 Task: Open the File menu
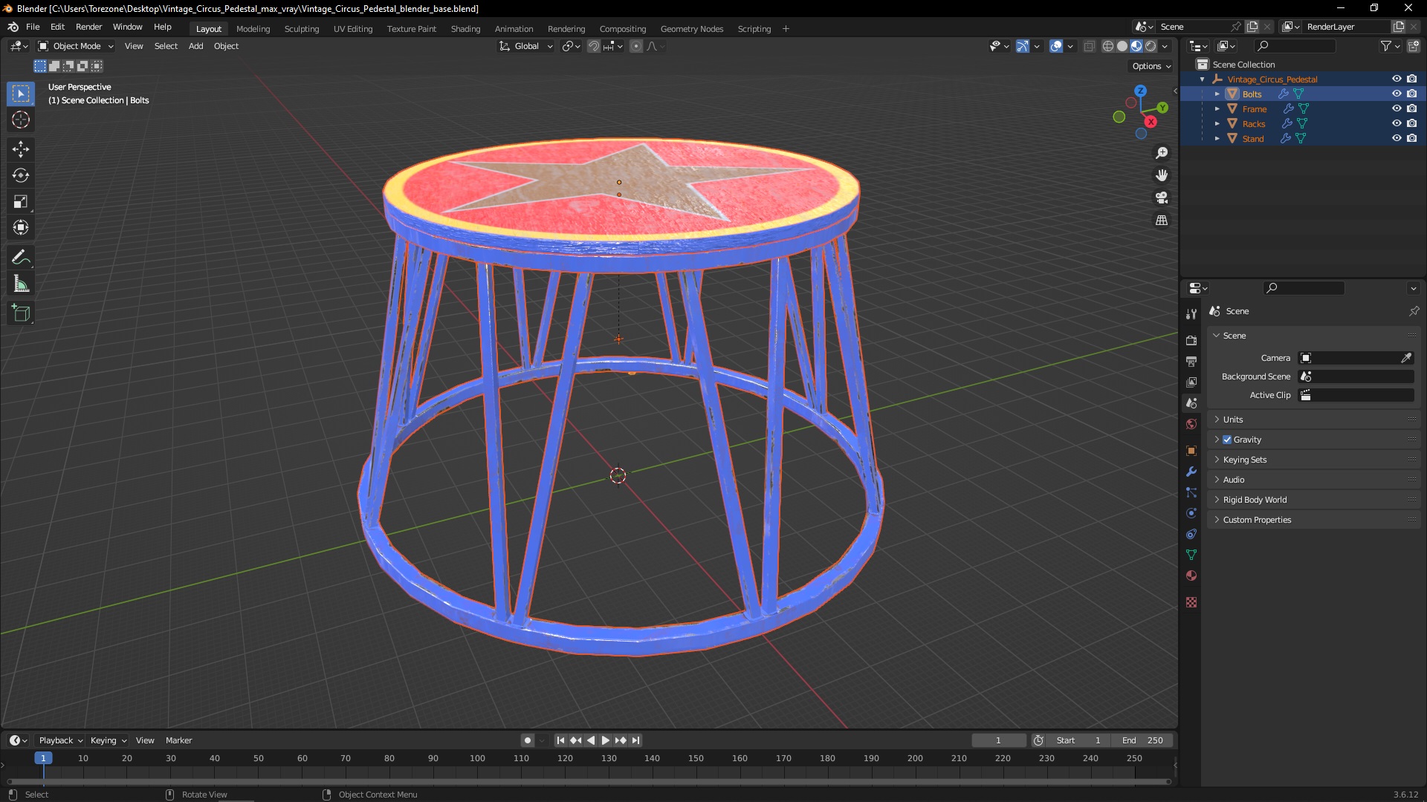click(33, 27)
